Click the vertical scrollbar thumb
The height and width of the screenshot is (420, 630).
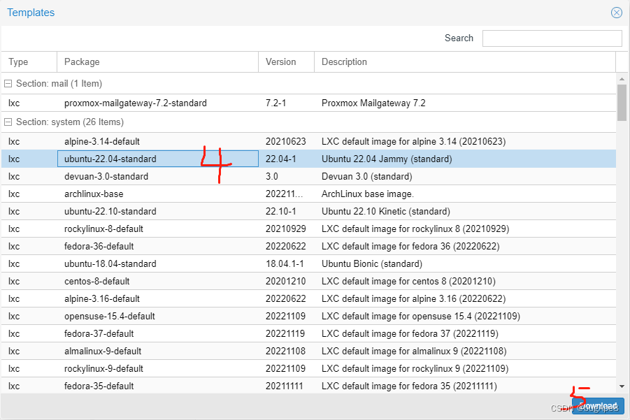pos(622,103)
